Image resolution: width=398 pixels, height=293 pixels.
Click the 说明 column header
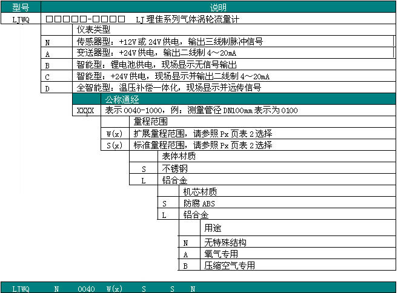(218, 8)
